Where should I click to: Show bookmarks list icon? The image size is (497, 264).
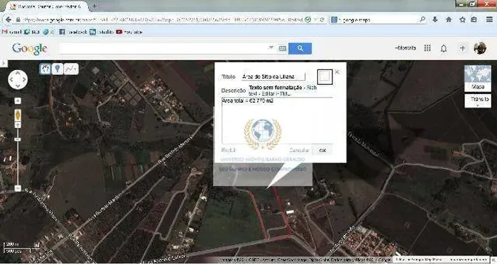pyautogui.click(x=474, y=20)
